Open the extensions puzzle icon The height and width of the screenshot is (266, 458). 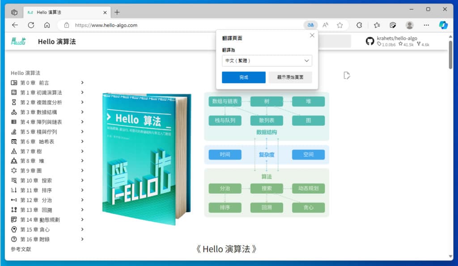point(359,25)
